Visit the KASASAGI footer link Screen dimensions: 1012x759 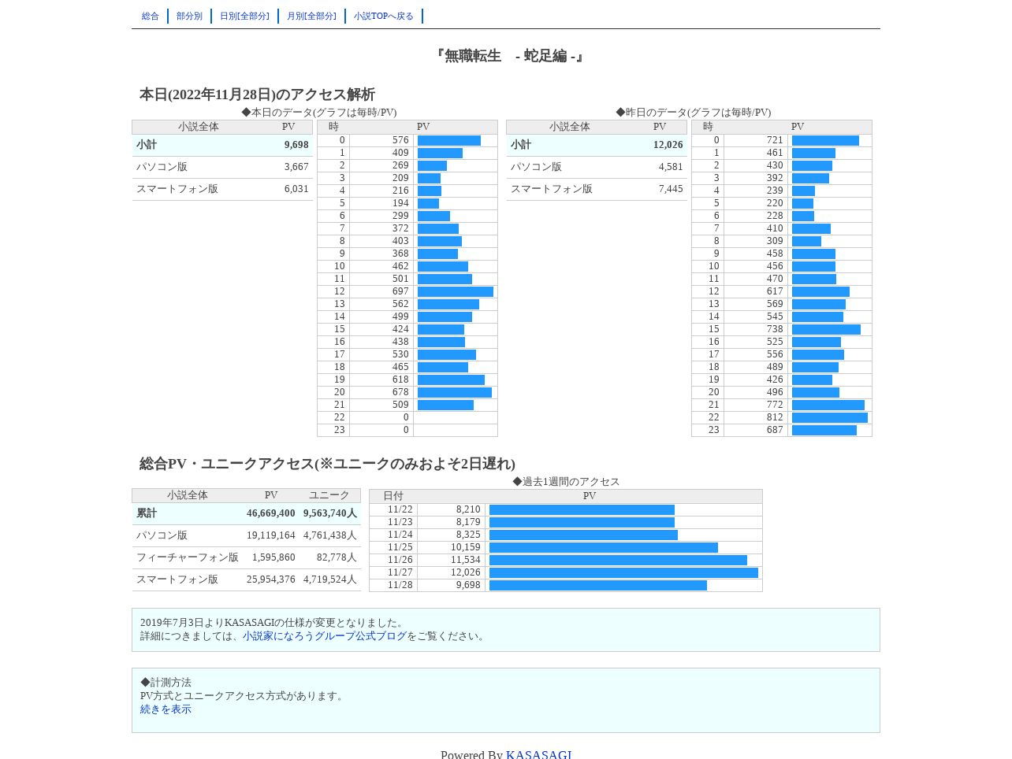pos(539,754)
